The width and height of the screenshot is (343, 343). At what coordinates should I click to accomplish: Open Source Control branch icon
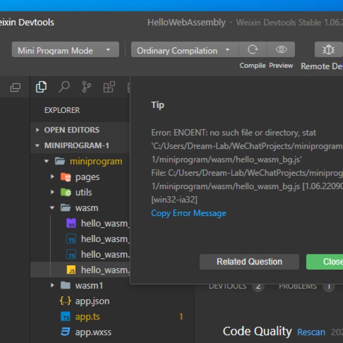coord(86,87)
